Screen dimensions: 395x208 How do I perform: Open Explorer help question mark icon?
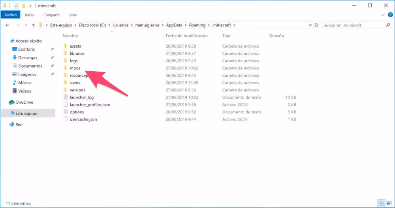coord(390,15)
